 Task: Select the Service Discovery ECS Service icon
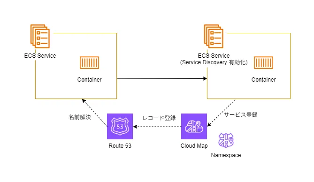tap(214, 36)
